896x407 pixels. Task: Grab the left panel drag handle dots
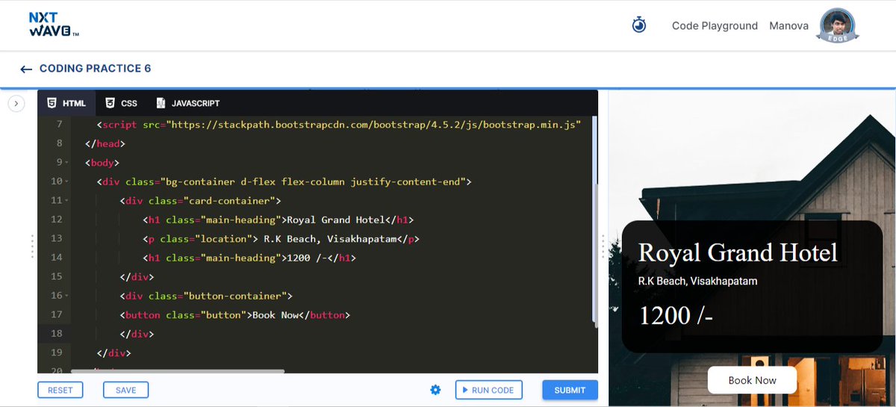click(32, 246)
